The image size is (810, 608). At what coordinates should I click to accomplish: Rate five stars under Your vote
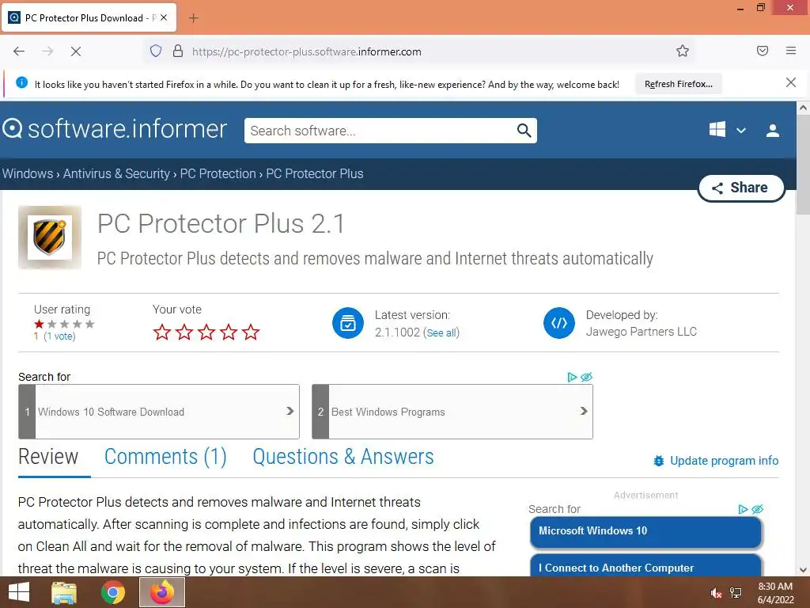click(251, 332)
